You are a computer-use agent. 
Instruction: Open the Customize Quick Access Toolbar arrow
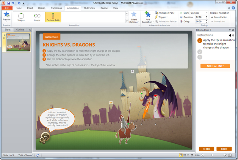pyautogui.click(x=24, y=3)
